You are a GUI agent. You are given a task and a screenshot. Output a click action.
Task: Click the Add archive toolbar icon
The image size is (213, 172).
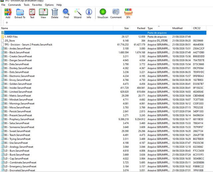[8, 13]
